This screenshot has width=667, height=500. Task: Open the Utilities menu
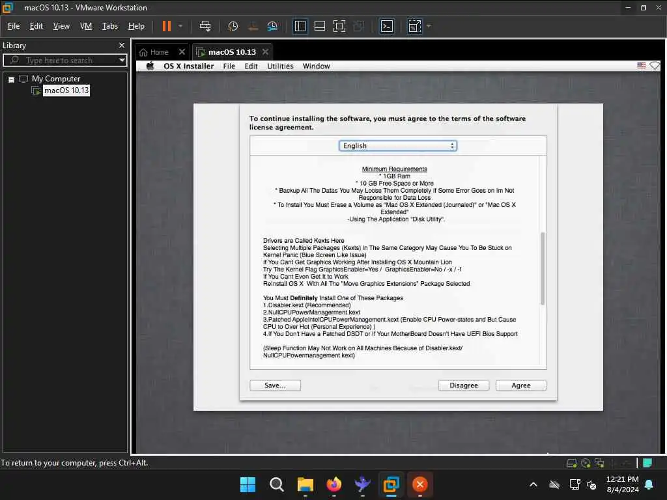click(x=280, y=66)
